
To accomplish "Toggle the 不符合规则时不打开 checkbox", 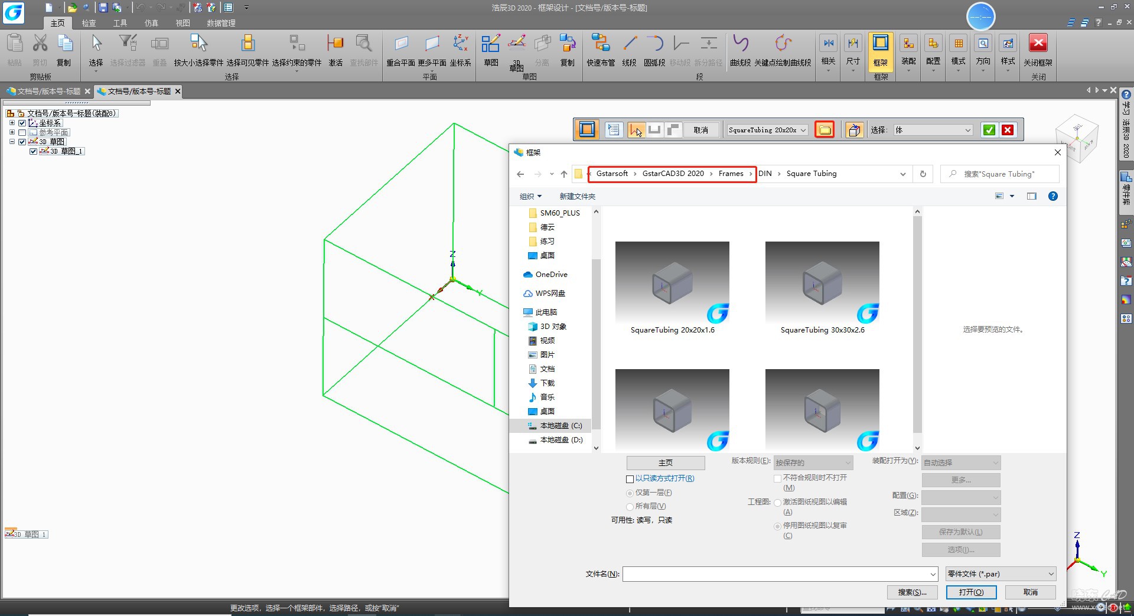I will pos(777,478).
